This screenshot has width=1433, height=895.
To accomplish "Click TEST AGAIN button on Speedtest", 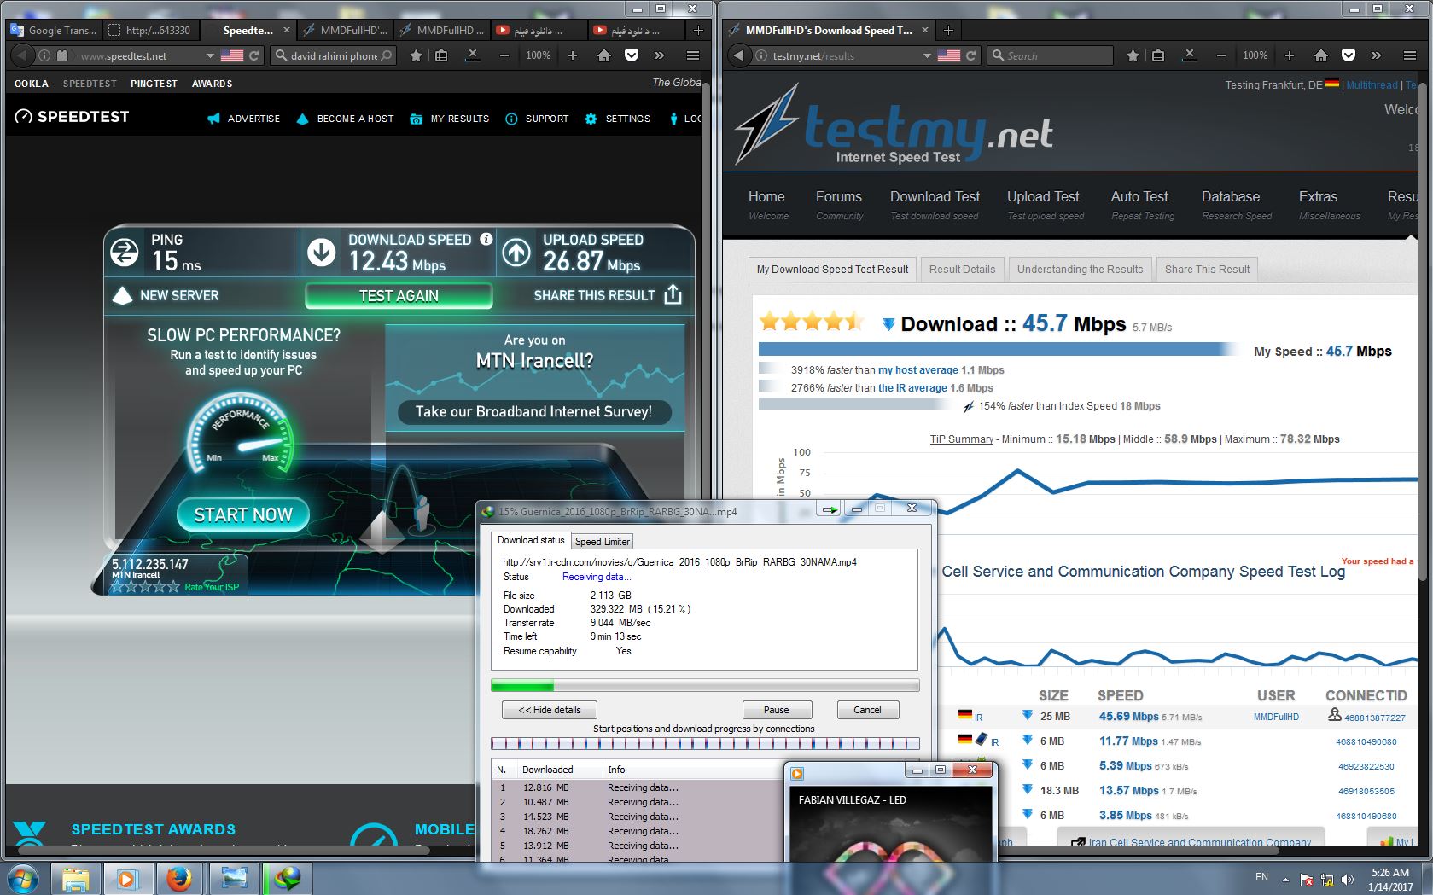I will (x=399, y=296).
